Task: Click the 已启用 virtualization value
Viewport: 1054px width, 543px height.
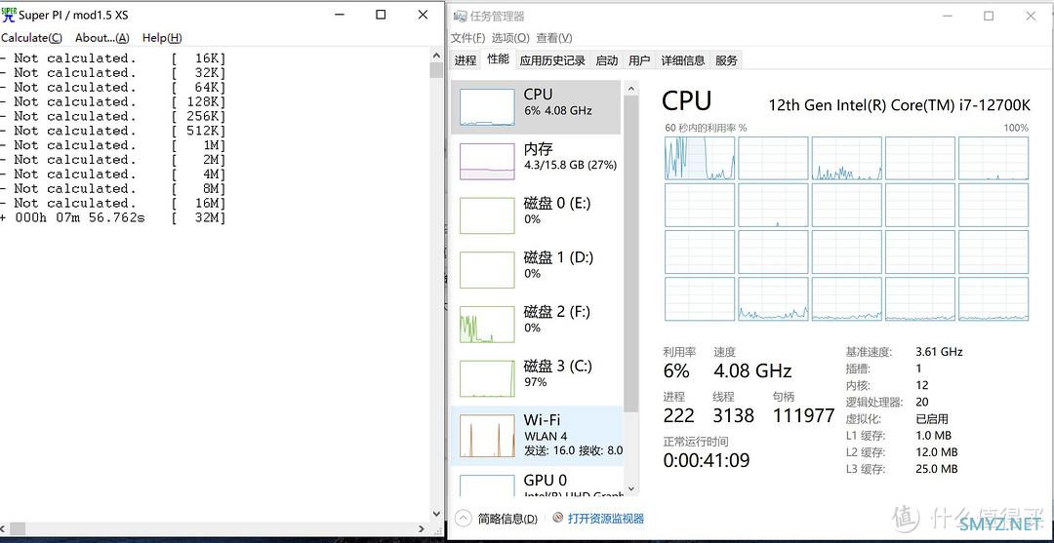Action: (932, 419)
